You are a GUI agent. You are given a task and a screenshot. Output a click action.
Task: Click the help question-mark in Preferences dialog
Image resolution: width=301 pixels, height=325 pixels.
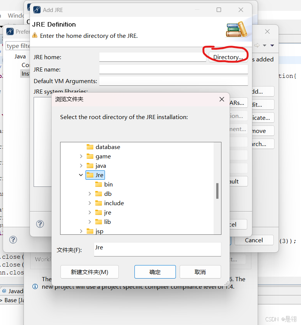13,240
